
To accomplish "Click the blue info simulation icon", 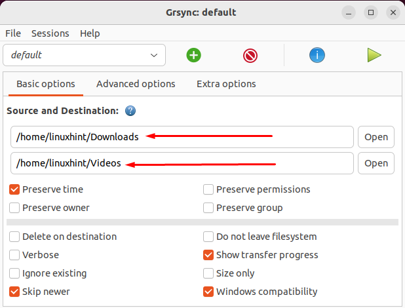I will (x=317, y=56).
